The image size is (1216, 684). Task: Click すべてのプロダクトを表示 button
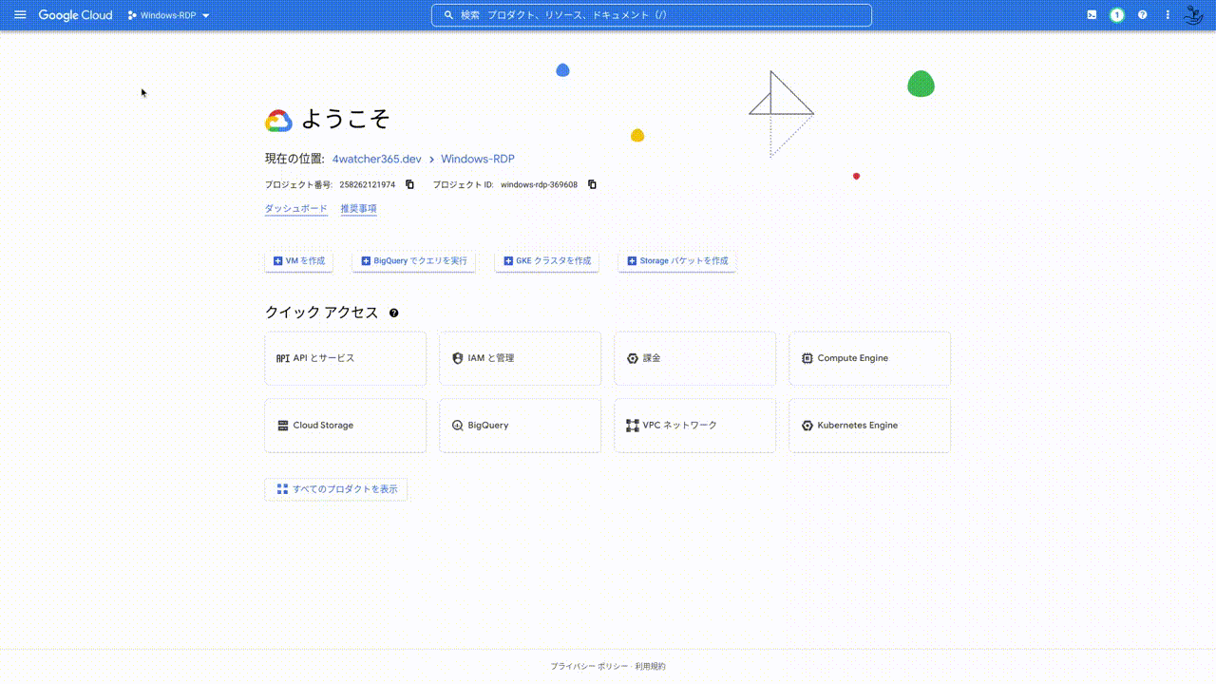pos(336,489)
